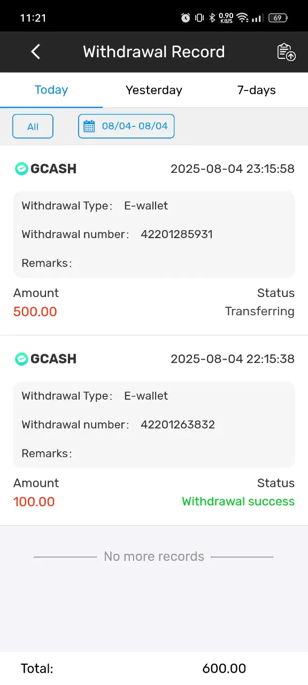Tap the battery indicator icon
Image resolution: width=308 pixels, height=685 pixels.
click(x=278, y=18)
